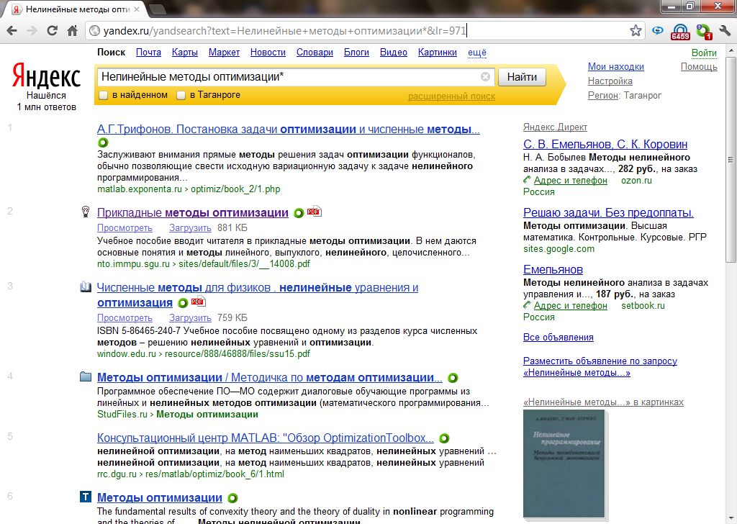Open the extension showing 6459 badge

(x=679, y=32)
